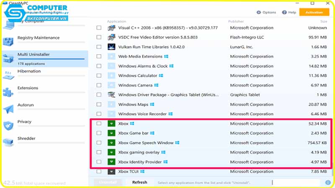
Task: Click the Vulkan Run Time Libraries icon
Action: pos(111,47)
